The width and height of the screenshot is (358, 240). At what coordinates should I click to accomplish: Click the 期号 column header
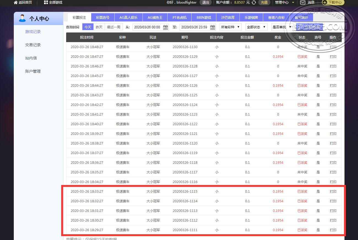point(185,37)
